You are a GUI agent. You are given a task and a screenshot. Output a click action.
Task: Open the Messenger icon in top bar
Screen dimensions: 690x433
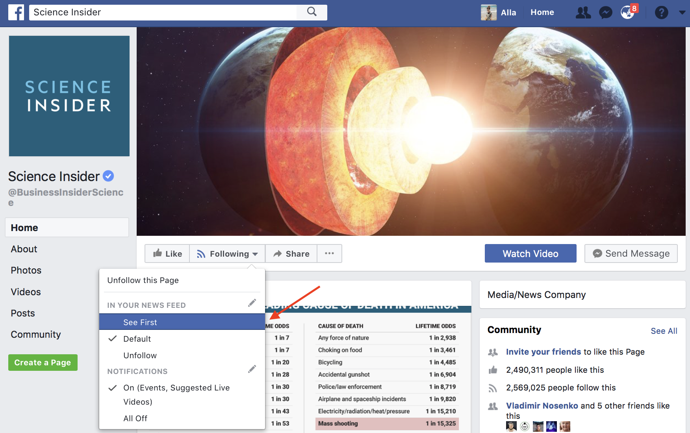(605, 13)
